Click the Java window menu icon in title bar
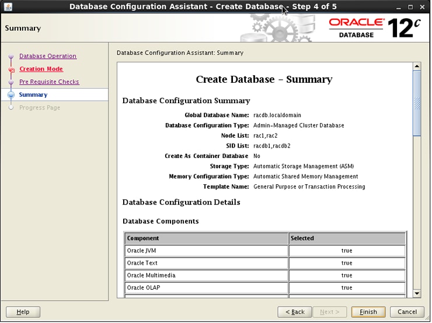The width and height of the screenshot is (432, 323). click(8, 7)
